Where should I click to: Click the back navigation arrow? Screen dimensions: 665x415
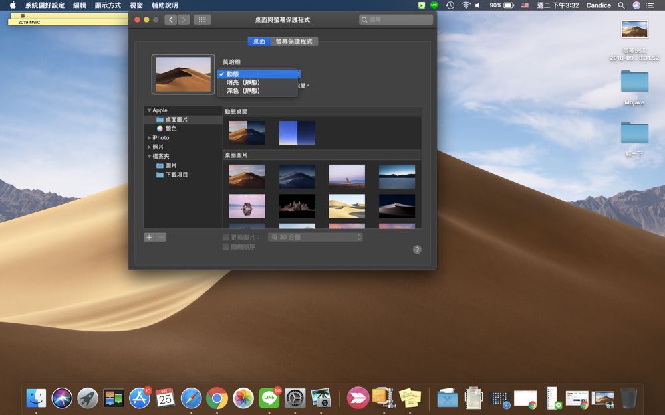coord(171,20)
